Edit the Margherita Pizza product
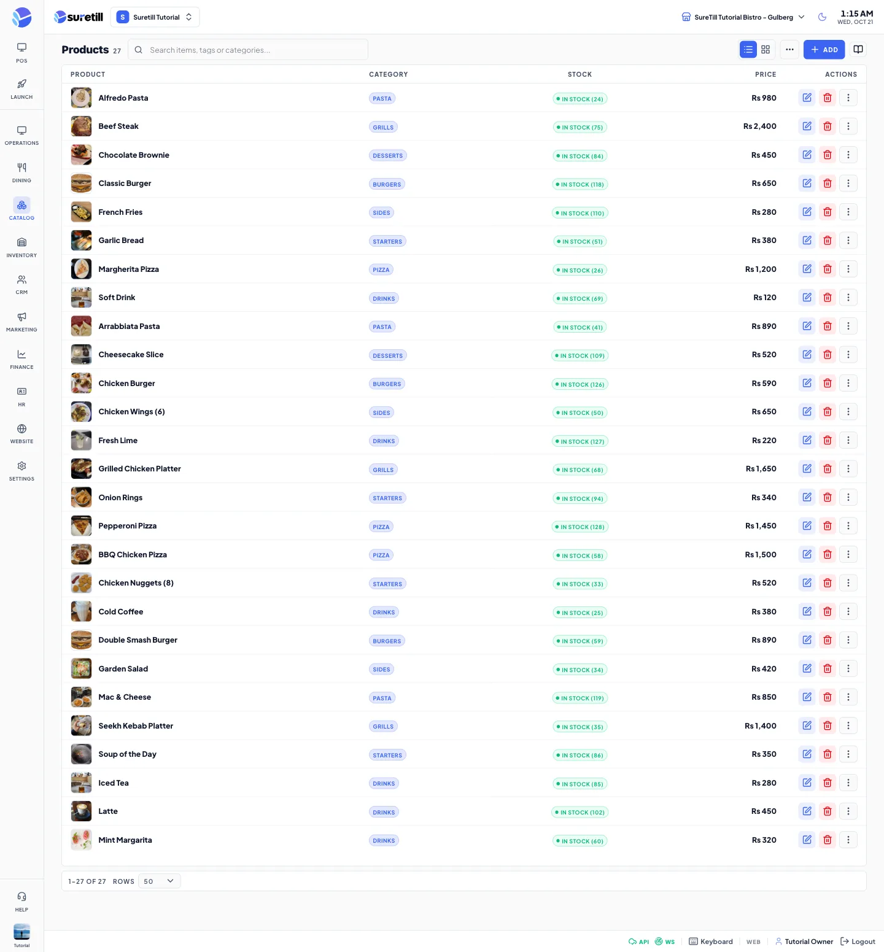Screen dimensions: 884x952 click(807, 269)
